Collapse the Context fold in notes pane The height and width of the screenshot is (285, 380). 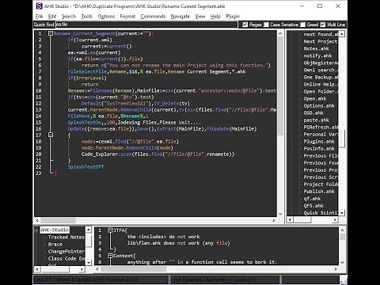pos(111,256)
